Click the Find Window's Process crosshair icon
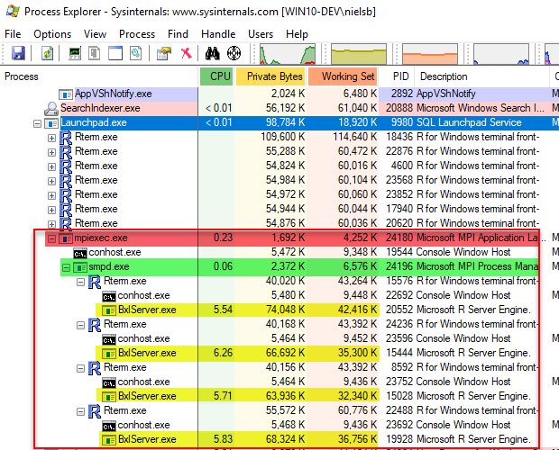Viewport: 559px width, 450px height. 234,53
